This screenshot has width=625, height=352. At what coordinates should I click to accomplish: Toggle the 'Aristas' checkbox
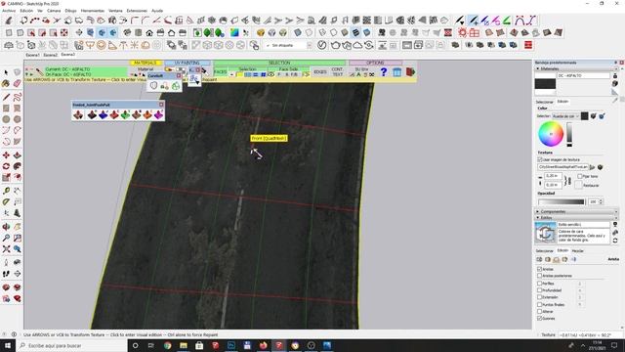click(x=540, y=269)
